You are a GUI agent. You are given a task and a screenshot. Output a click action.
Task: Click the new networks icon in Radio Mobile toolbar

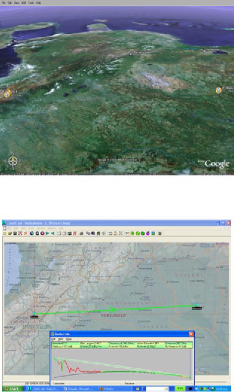coord(5,234)
